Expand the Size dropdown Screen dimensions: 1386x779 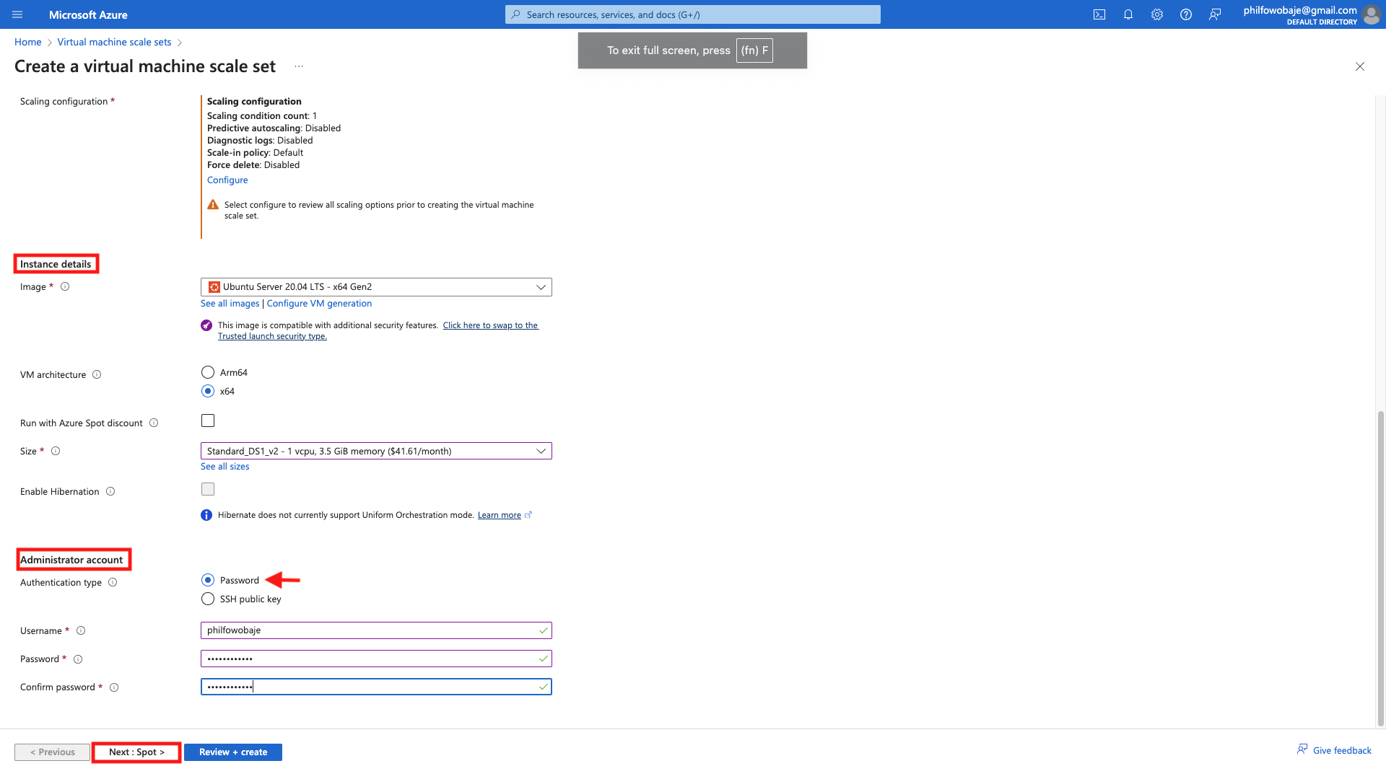pos(376,451)
